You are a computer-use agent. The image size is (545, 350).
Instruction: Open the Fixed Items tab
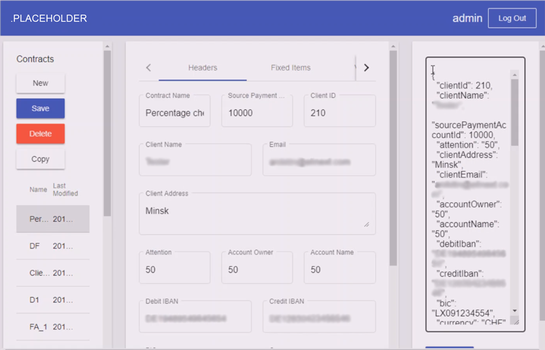point(290,67)
